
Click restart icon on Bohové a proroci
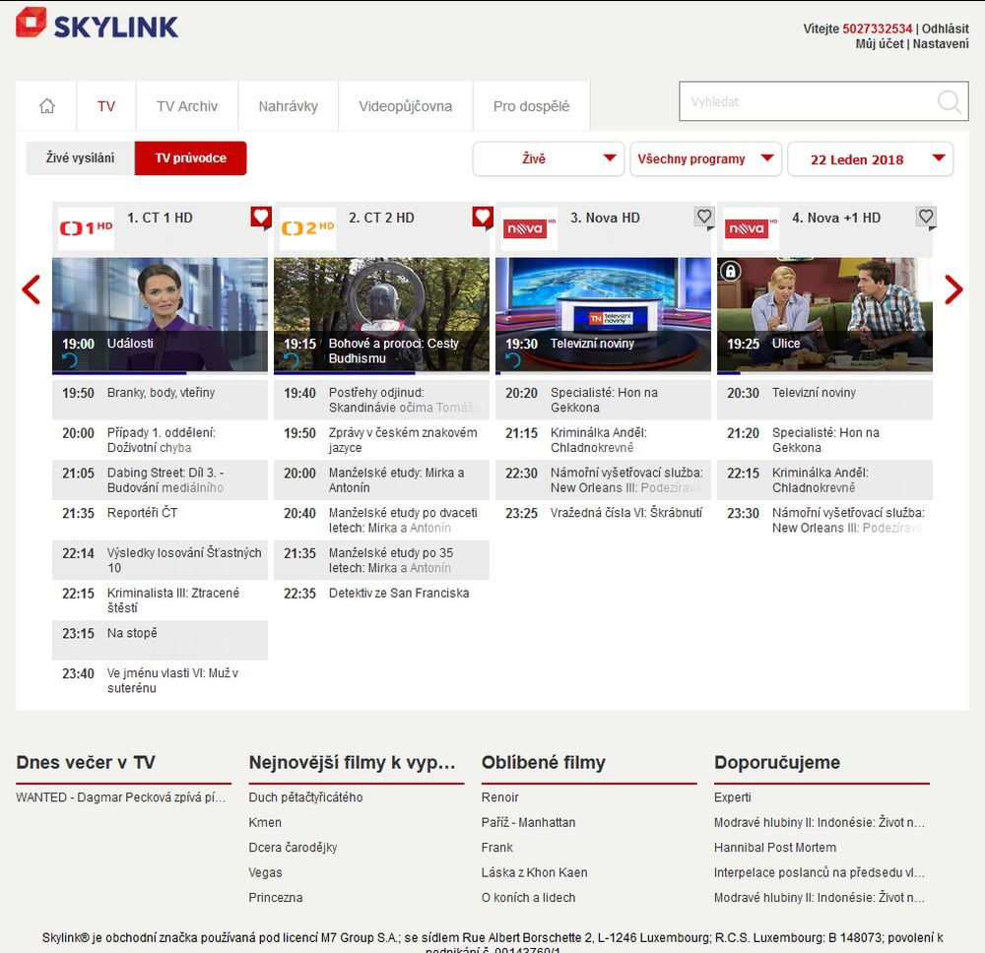coord(292,359)
